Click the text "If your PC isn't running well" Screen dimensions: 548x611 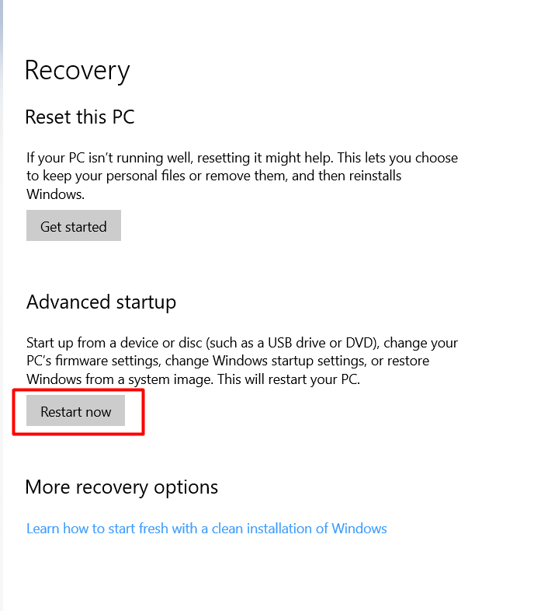tap(109, 158)
